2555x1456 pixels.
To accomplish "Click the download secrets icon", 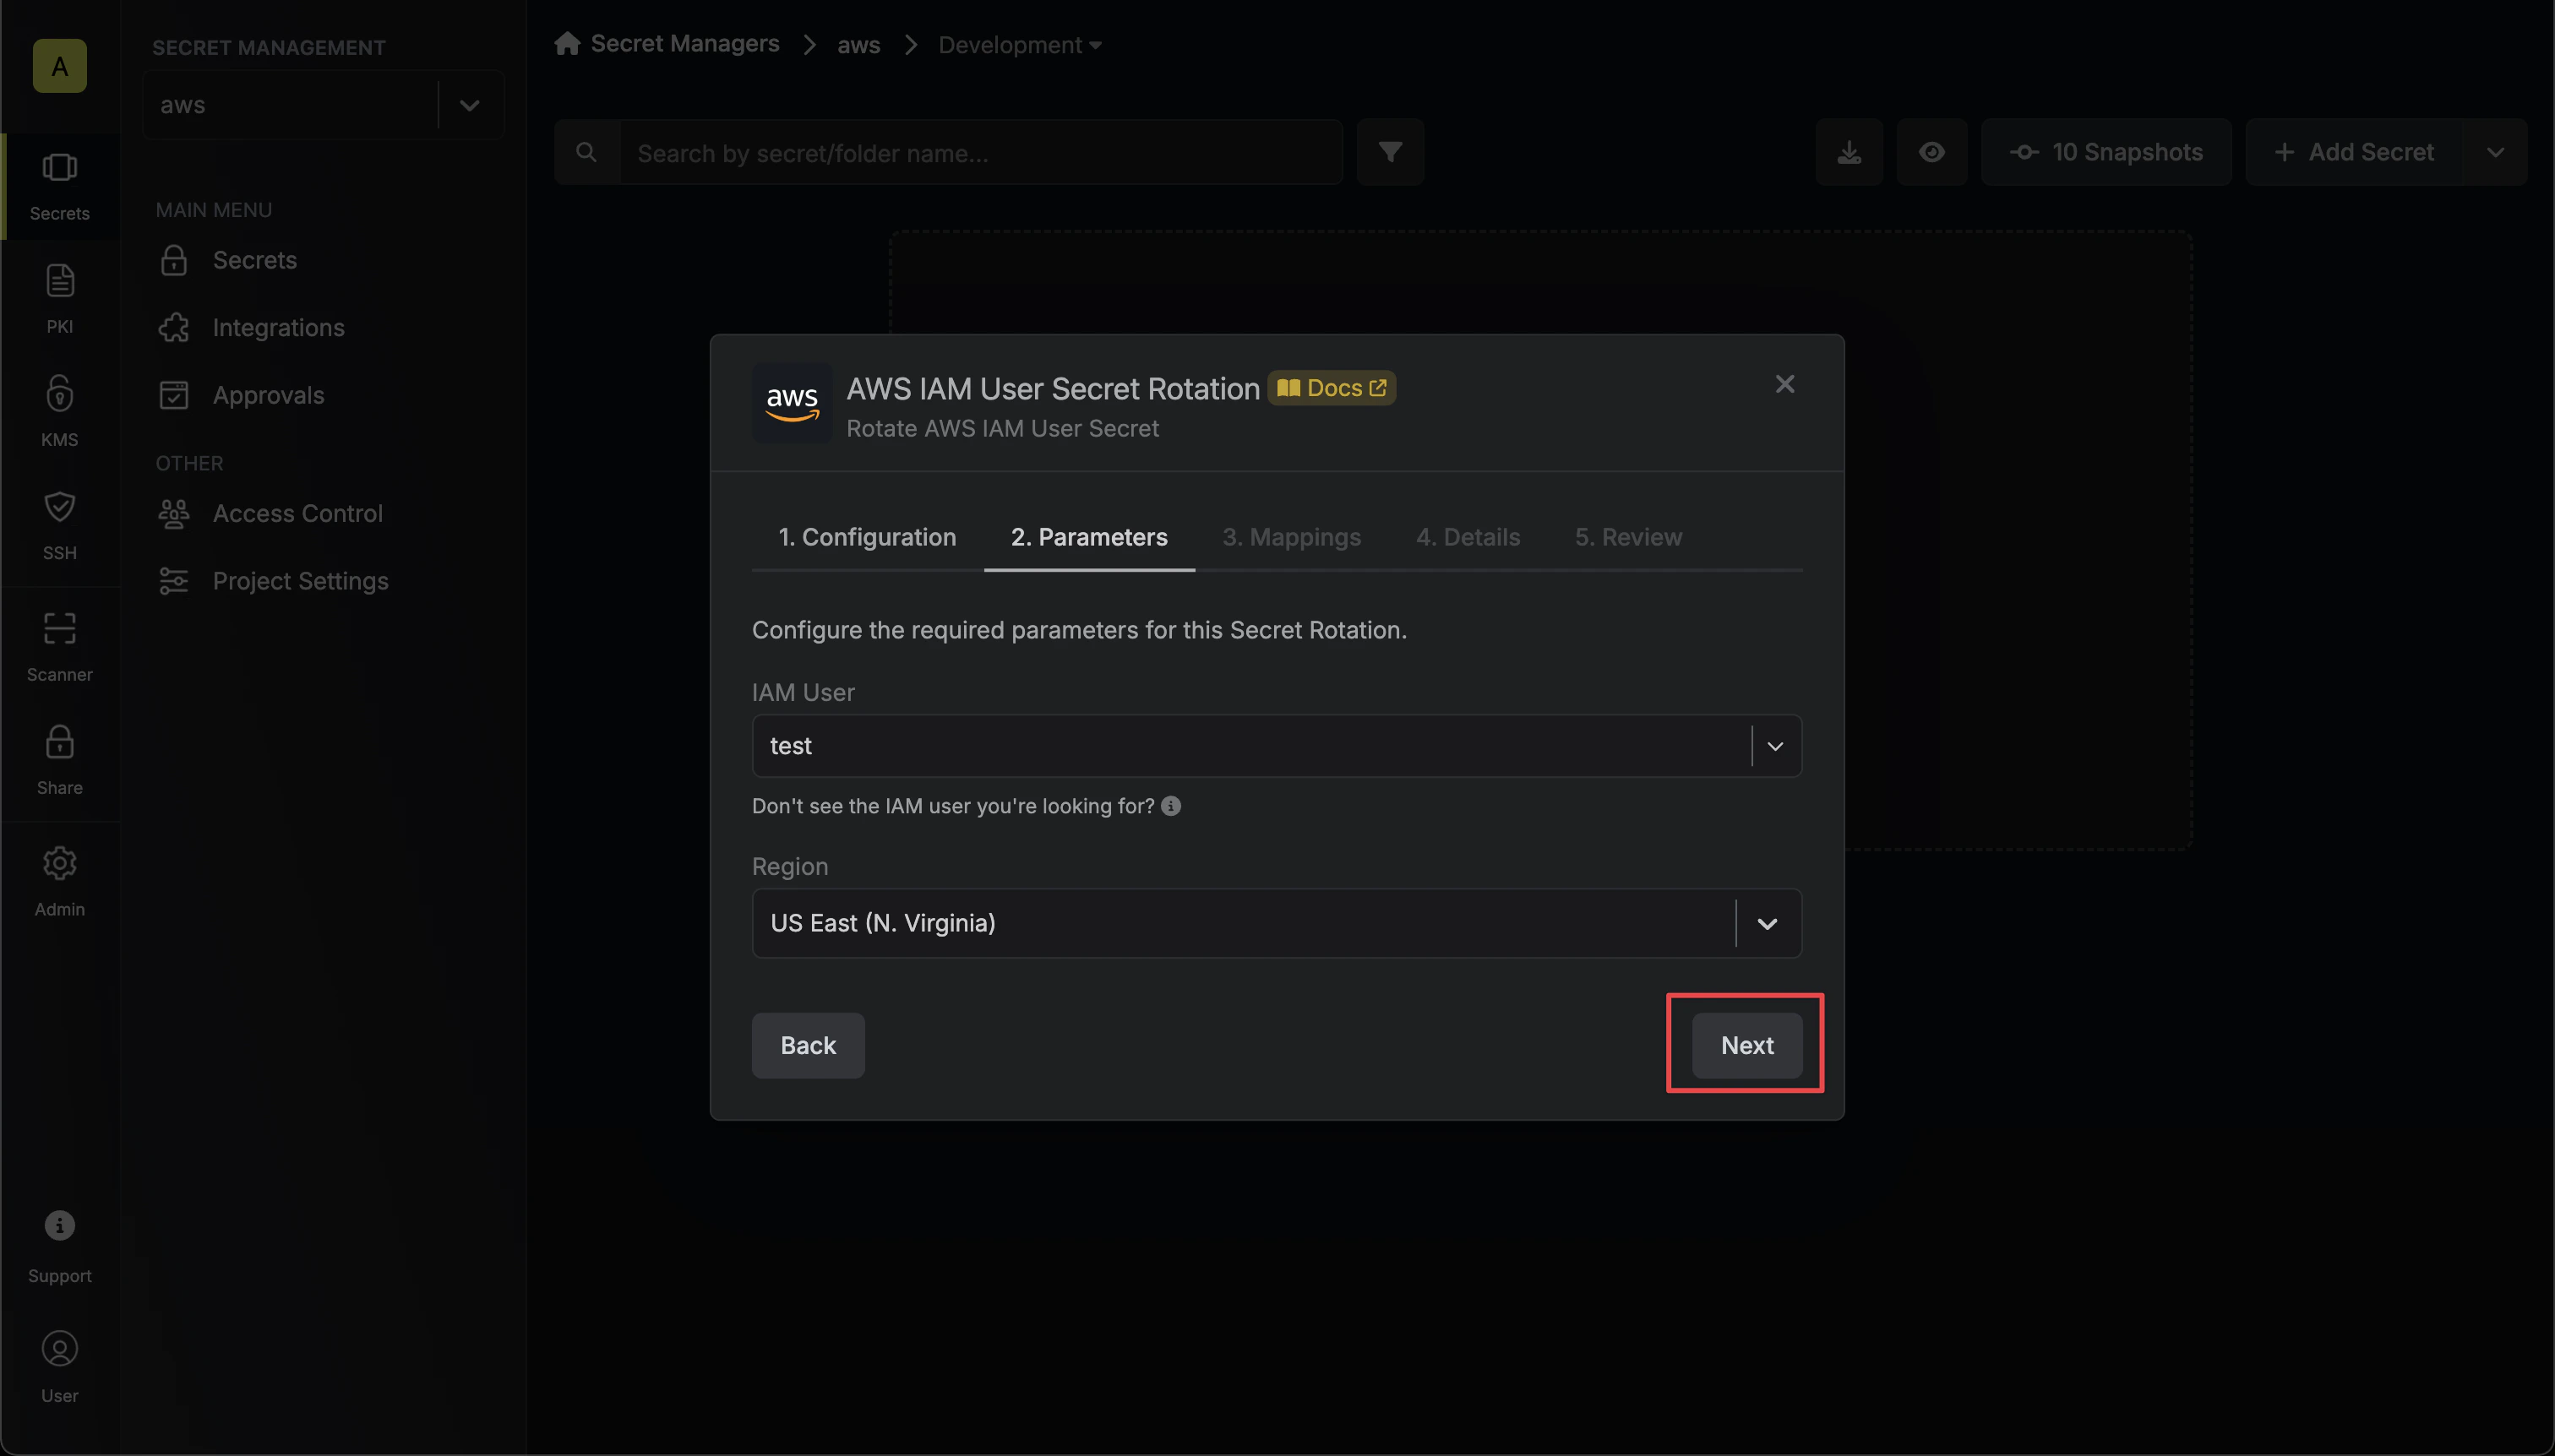I will [1849, 152].
